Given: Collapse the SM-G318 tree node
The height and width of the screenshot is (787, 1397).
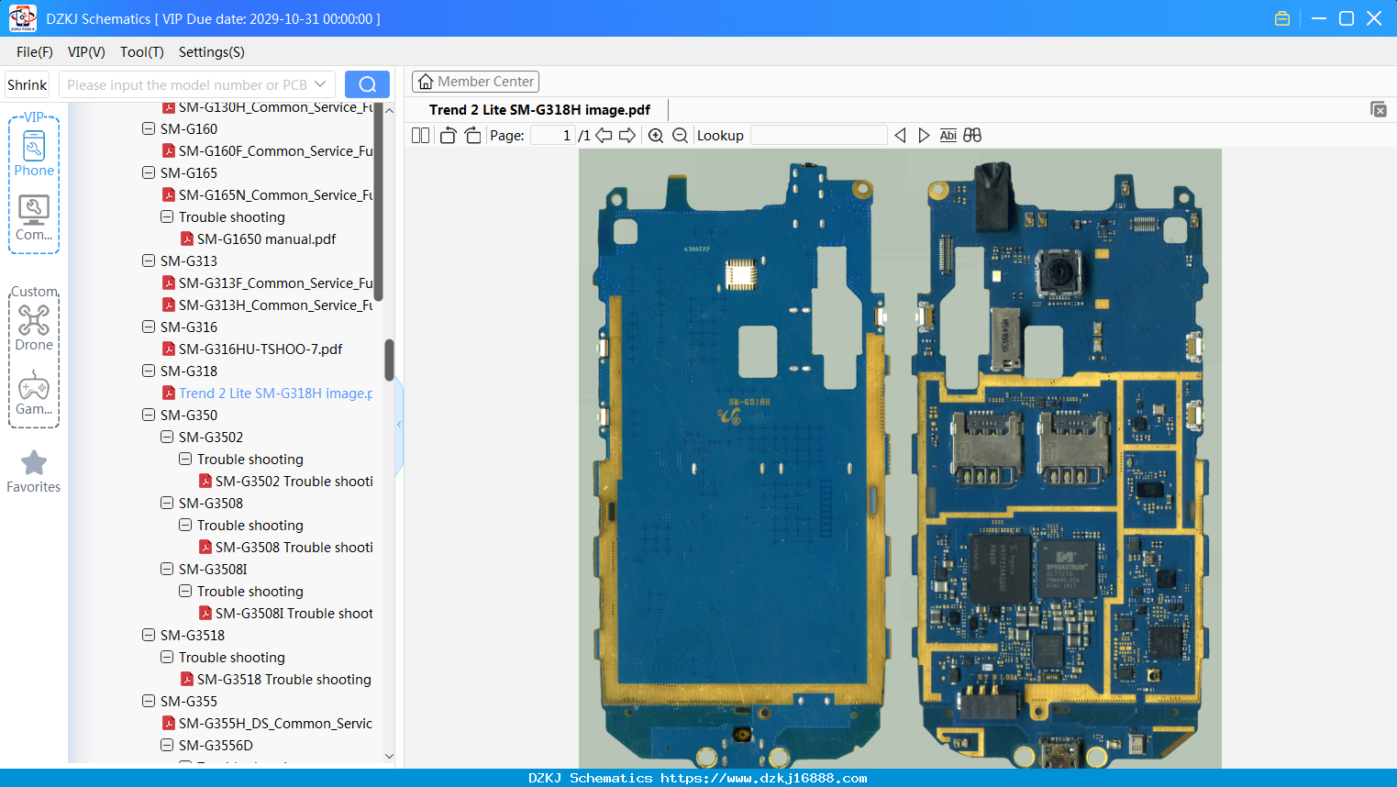Looking at the screenshot, I should 149,371.
